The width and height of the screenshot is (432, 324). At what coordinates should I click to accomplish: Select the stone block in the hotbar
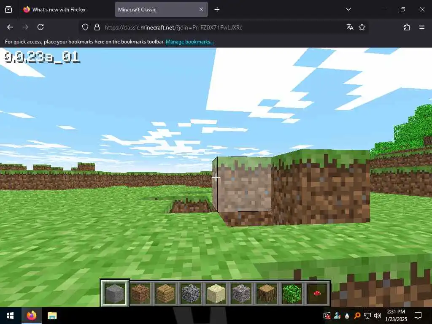click(115, 293)
